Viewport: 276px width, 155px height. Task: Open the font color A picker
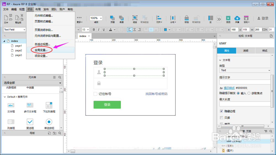pyautogui.click(x=111, y=30)
